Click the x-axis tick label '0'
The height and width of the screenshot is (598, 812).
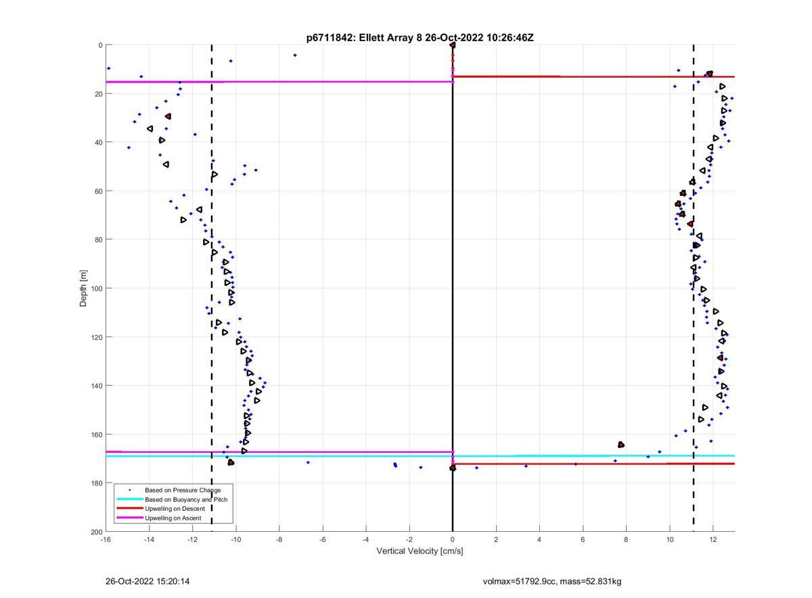pyautogui.click(x=453, y=539)
